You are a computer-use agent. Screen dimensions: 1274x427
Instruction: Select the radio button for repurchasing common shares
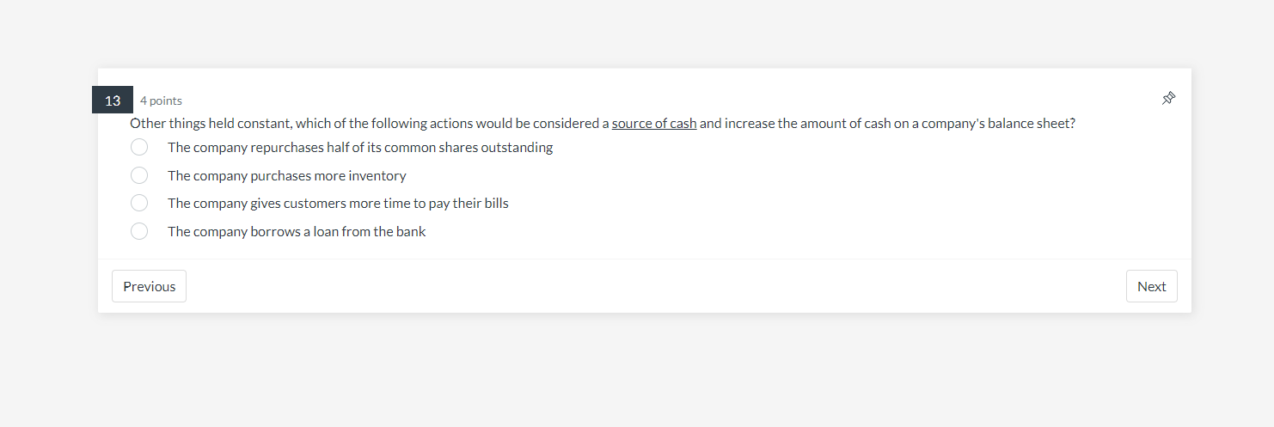(139, 148)
